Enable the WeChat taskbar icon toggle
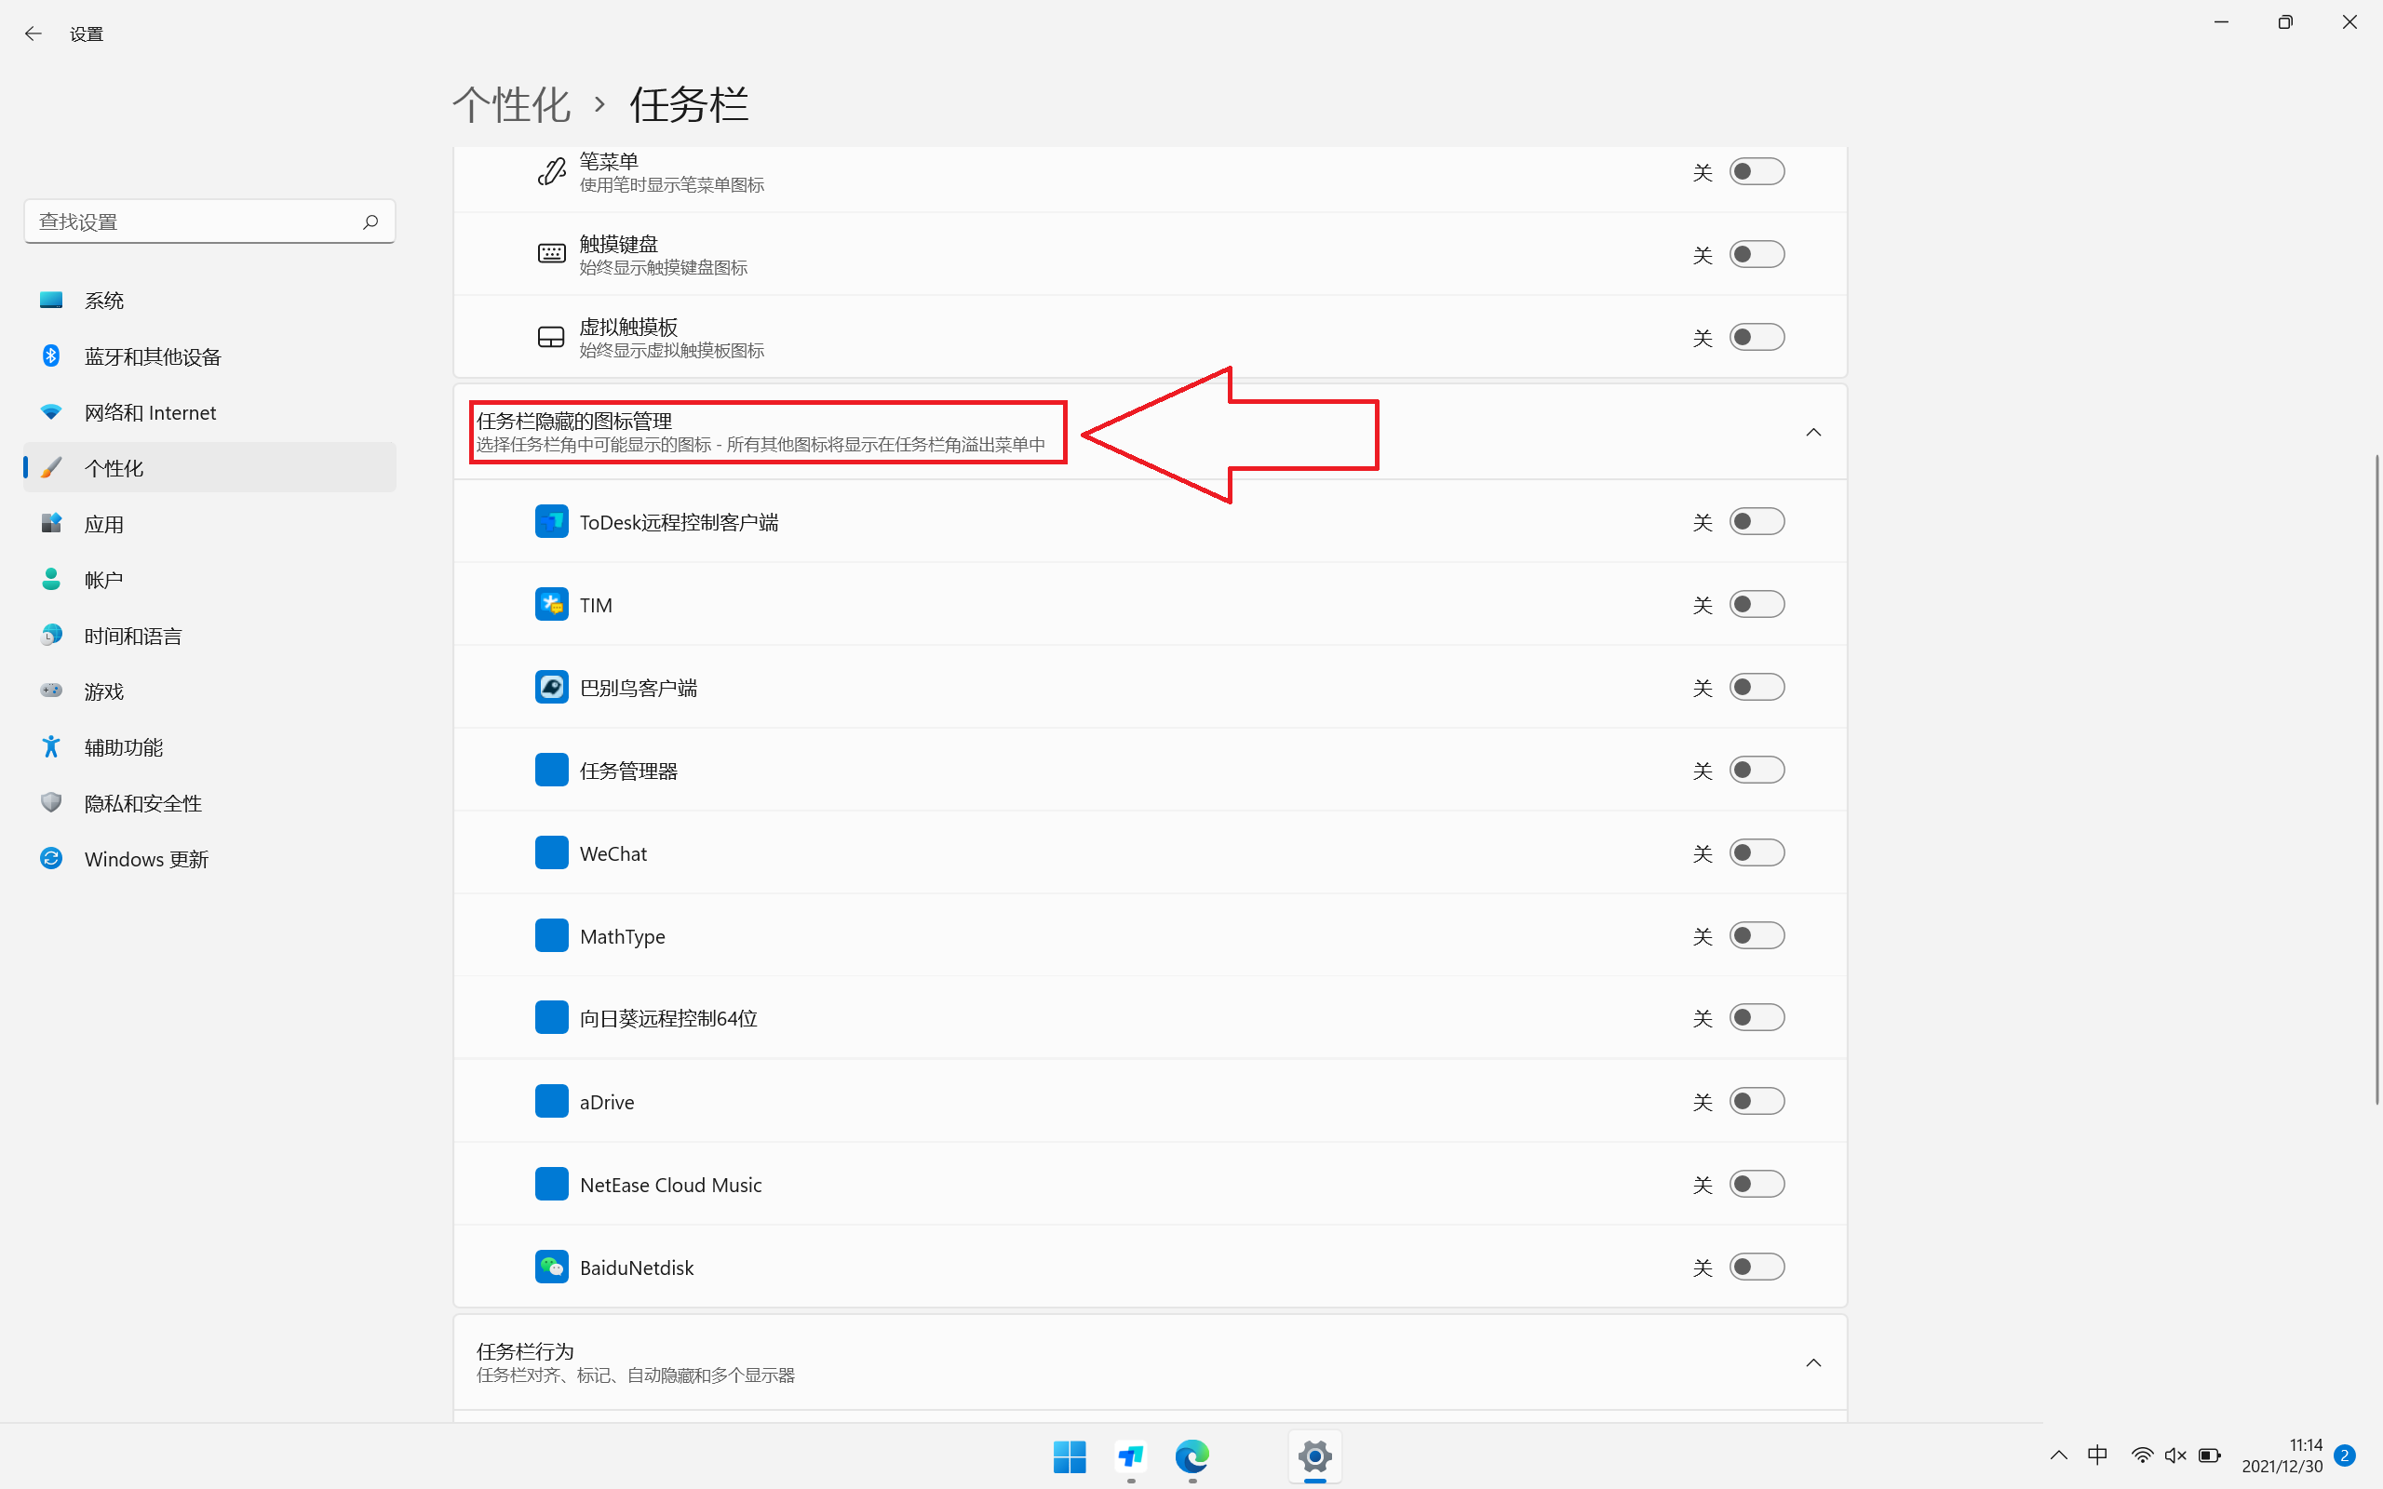Image resolution: width=2383 pixels, height=1489 pixels. coord(1757,852)
